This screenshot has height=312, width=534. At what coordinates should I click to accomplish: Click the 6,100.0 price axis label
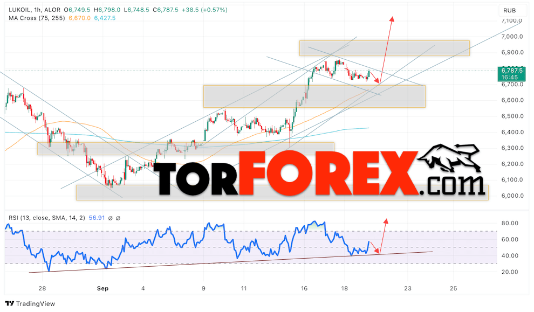[x=512, y=179]
